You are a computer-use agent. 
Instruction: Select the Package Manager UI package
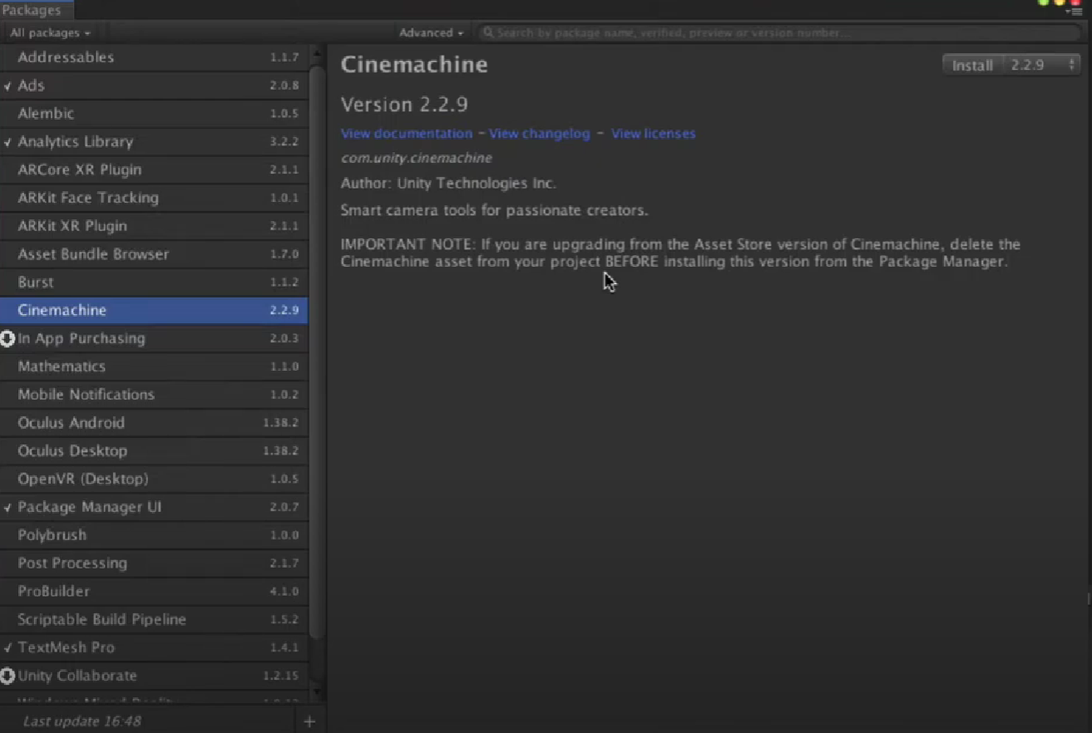154,508
